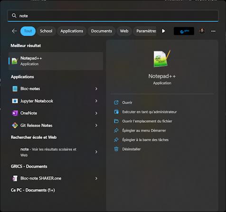Viewport: 226px width, 212px height.
Task: Click the Ouvrir open-external icon
Action: tap(116, 103)
